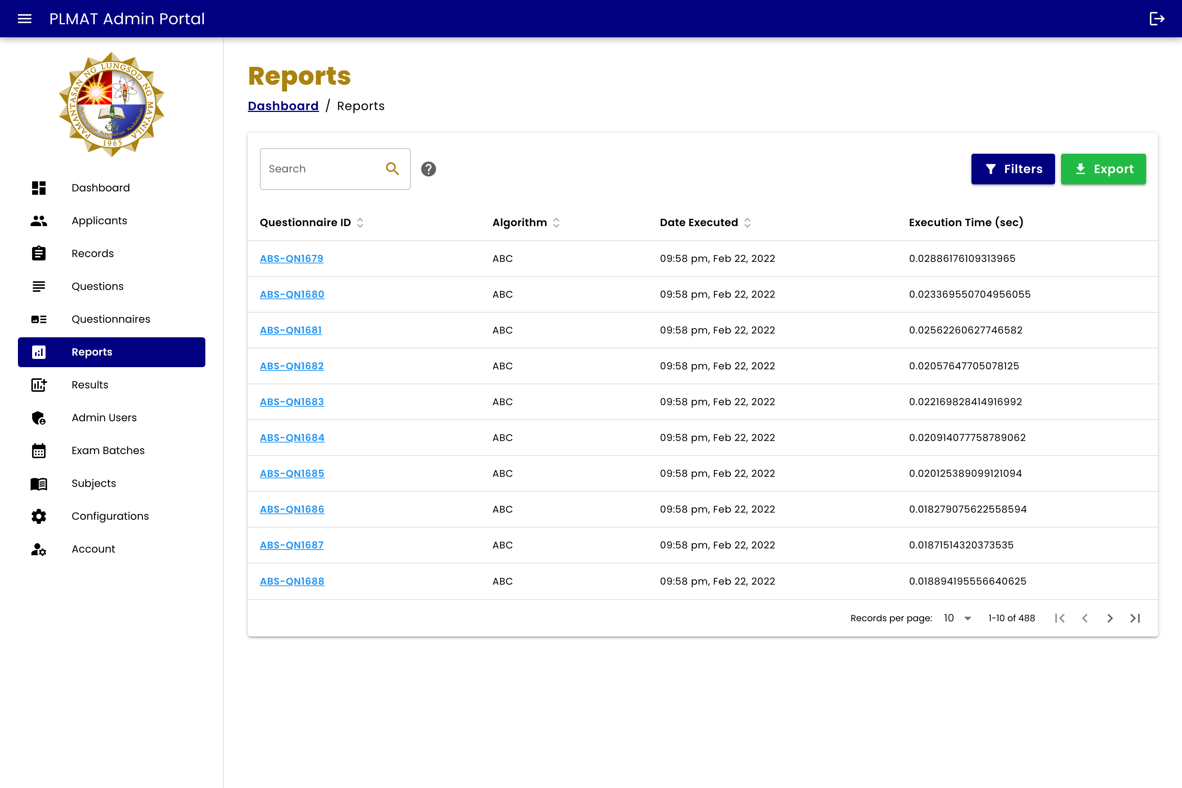
Task: Go to the last page of records
Action: tap(1135, 618)
